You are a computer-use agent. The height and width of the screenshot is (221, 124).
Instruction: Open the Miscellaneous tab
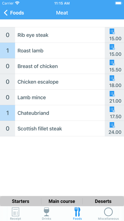[108, 213]
